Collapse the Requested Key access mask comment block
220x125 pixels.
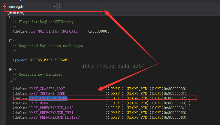[x=11, y=41]
